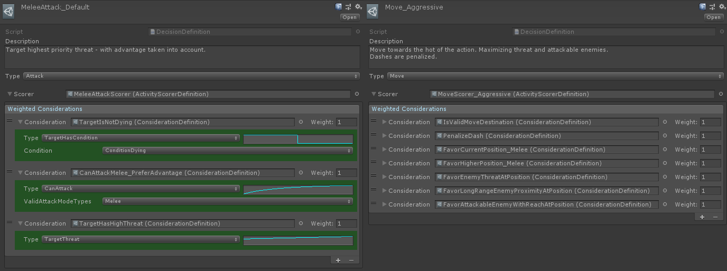Open gear settings menu for Move_Aggressive
Image resolution: width=727 pixels, height=271 pixels.
(x=722, y=7)
